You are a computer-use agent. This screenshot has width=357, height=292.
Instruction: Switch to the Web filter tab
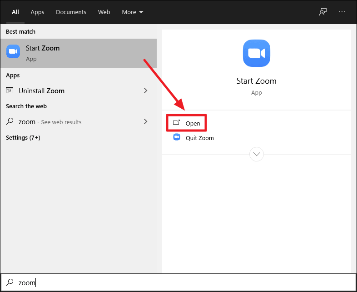tap(104, 12)
